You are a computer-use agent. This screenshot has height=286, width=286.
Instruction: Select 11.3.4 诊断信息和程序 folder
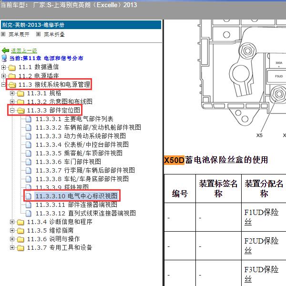tap(60, 222)
